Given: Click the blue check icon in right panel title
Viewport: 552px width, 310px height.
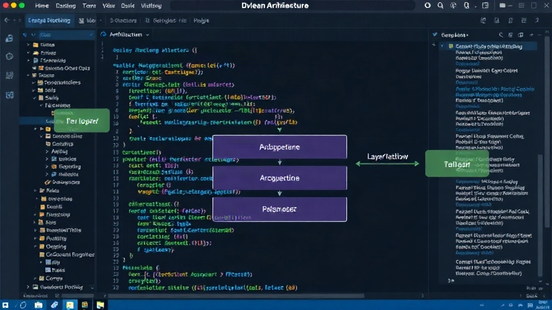Looking at the screenshot, I should click(435, 35).
